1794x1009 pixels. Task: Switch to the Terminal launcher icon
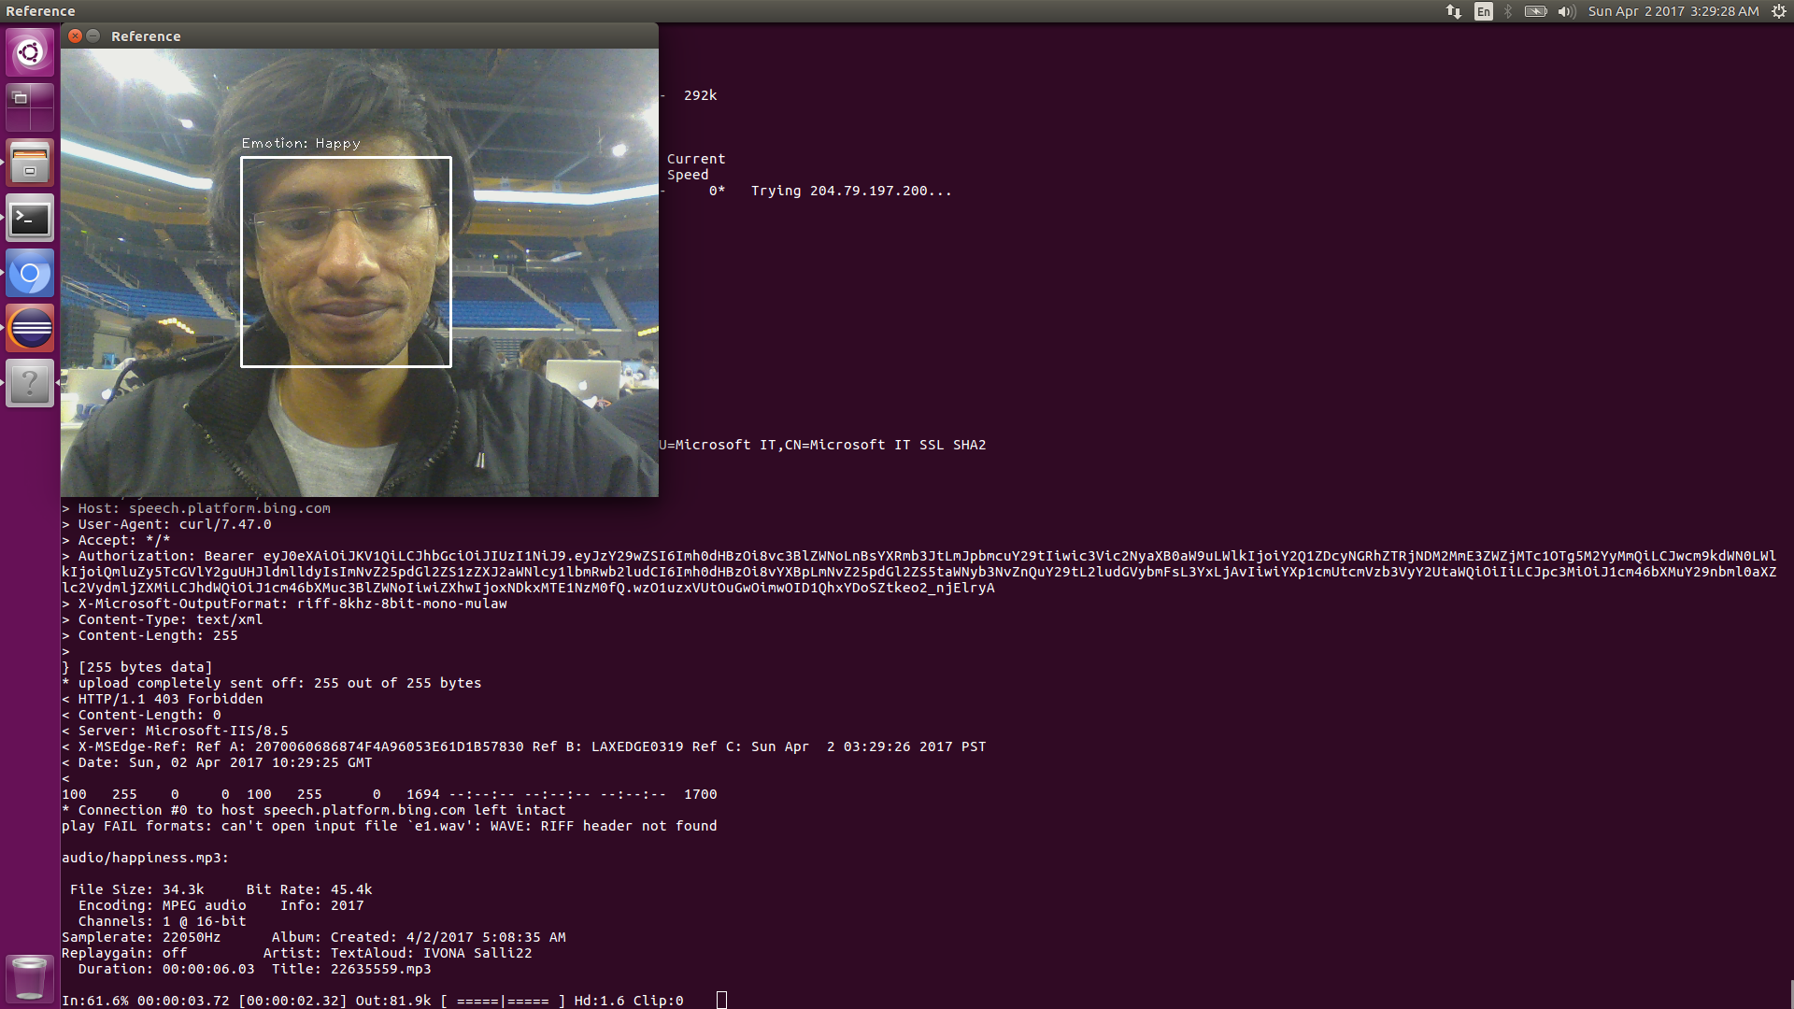[x=30, y=219]
